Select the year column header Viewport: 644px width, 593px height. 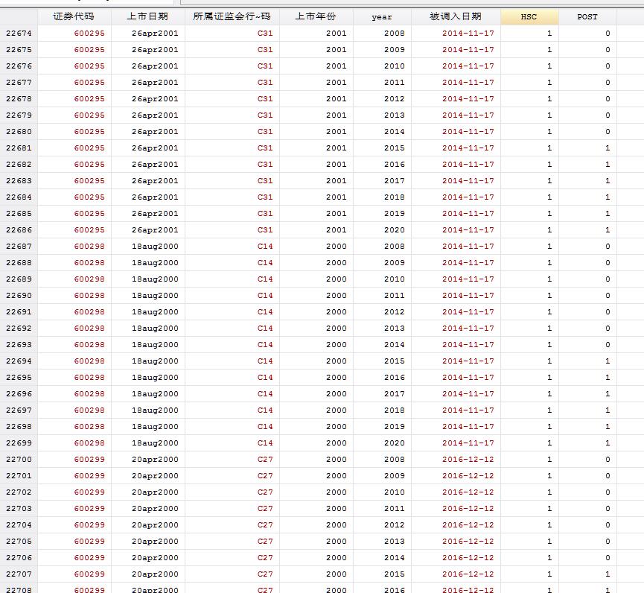pyautogui.click(x=382, y=17)
